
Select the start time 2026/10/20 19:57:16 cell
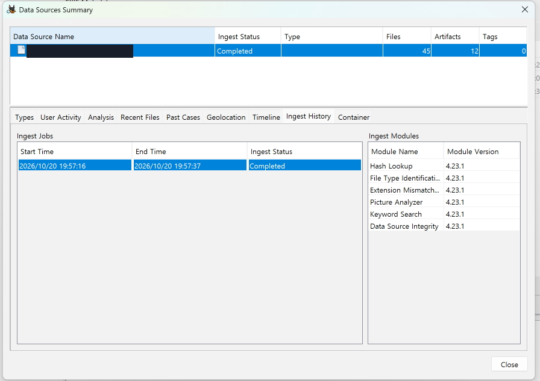click(75, 166)
